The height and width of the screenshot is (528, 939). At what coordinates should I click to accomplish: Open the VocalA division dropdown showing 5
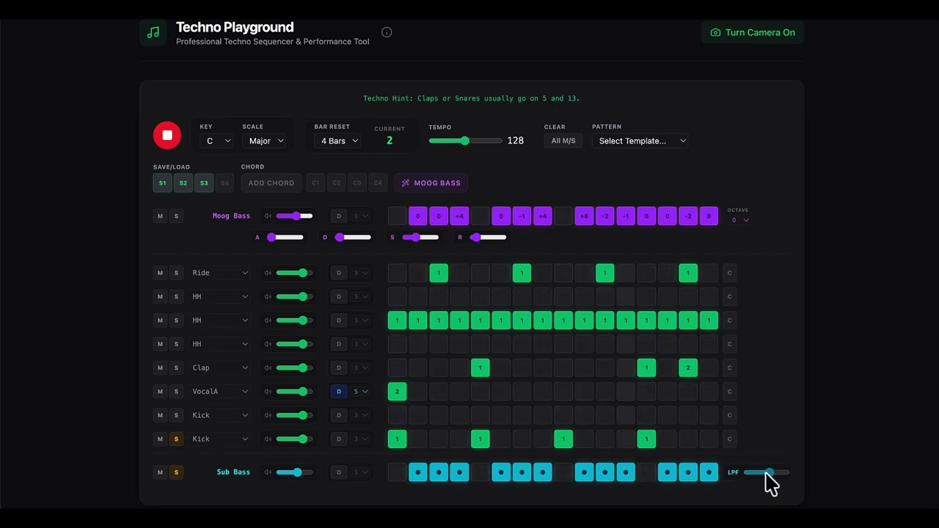pyautogui.click(x=360, y=392)
